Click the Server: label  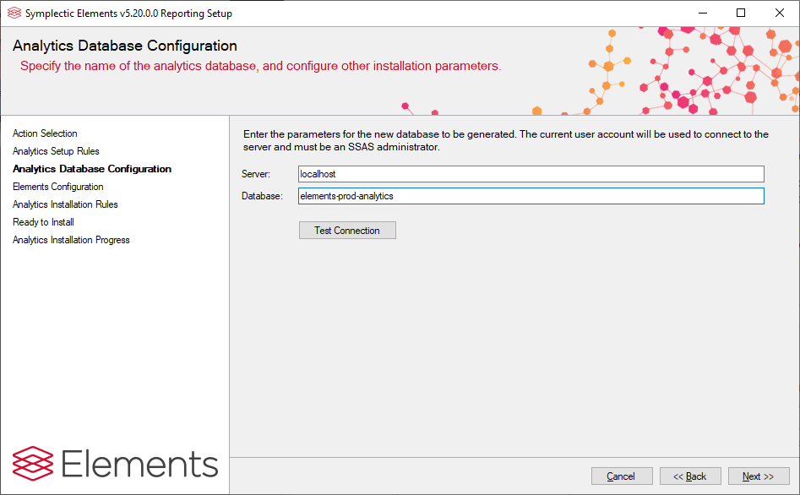point(256,174)
